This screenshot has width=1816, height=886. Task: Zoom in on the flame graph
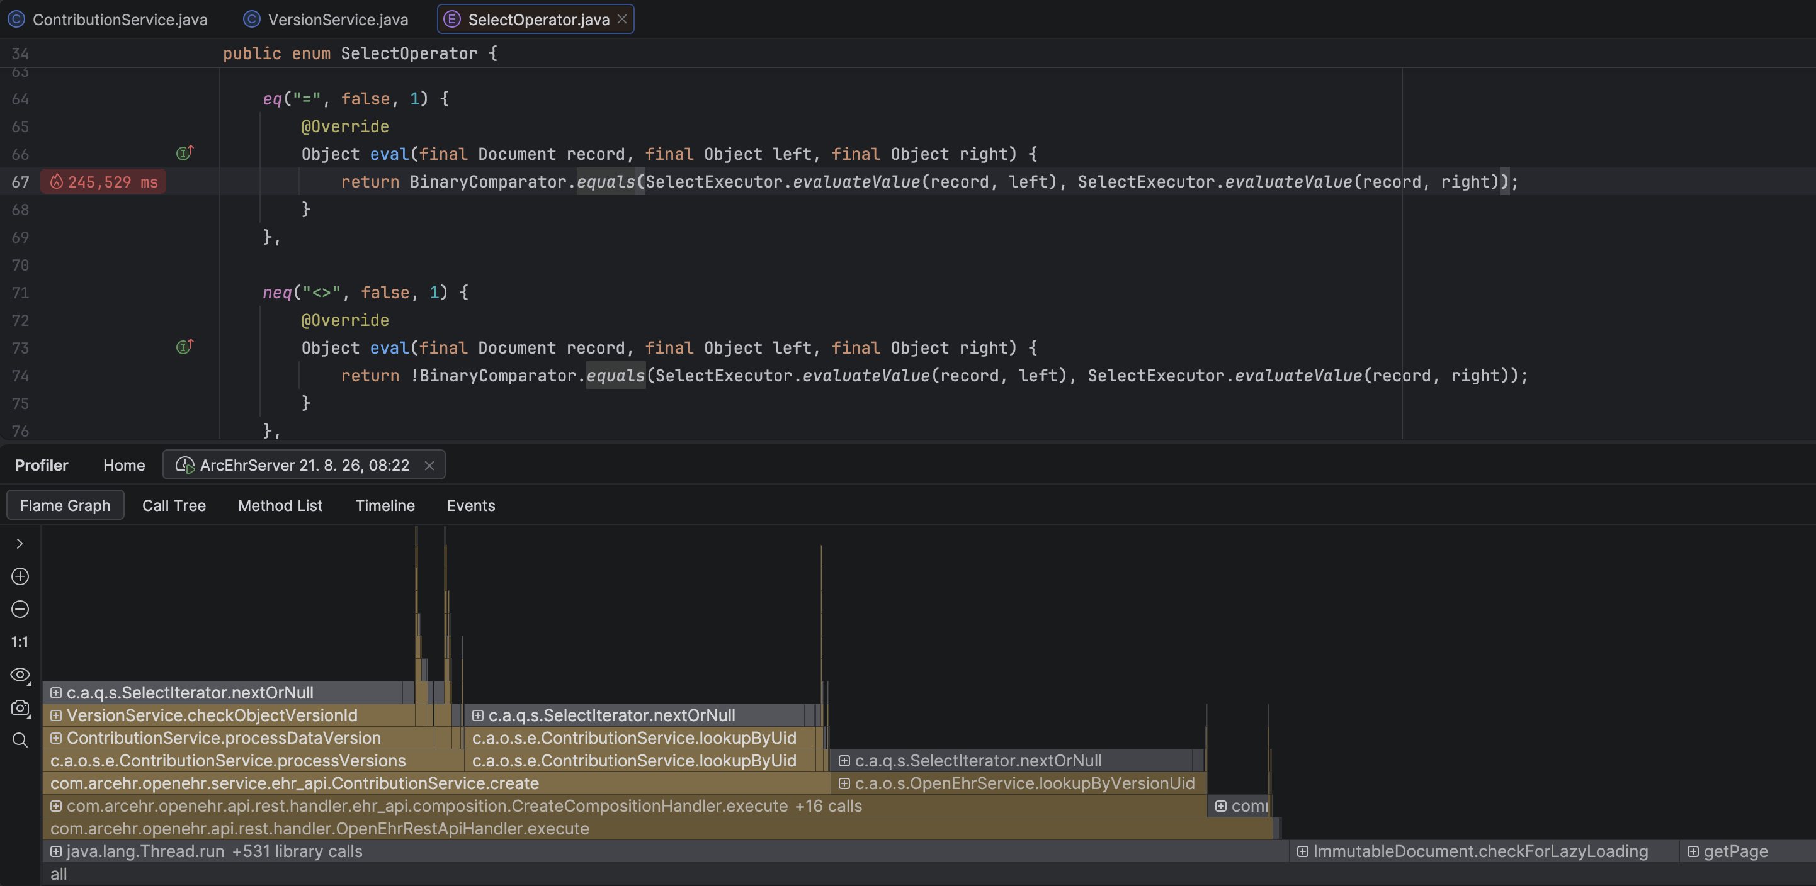20,576
